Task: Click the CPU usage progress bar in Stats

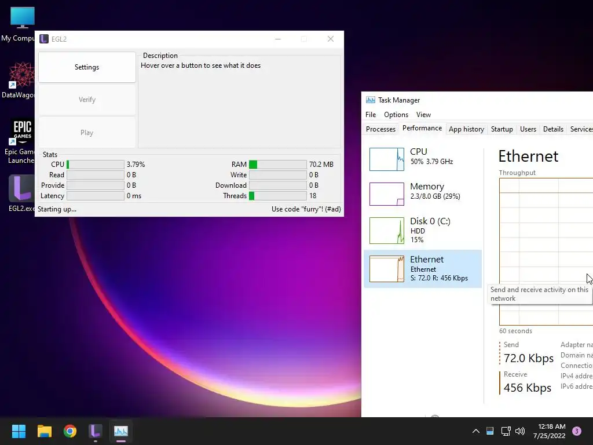Action: coord(96,164)
